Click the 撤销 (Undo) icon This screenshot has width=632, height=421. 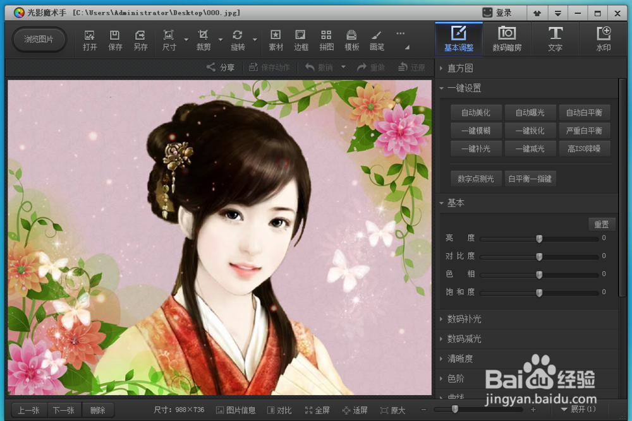coord(319,67)
